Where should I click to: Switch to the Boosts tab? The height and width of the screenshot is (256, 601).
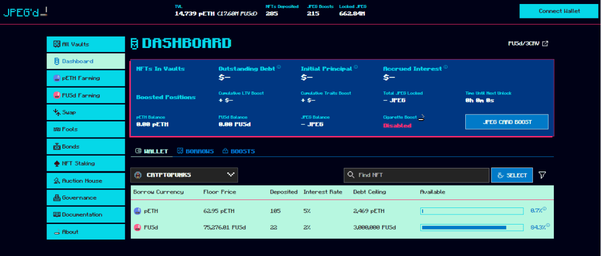point(238,151)
